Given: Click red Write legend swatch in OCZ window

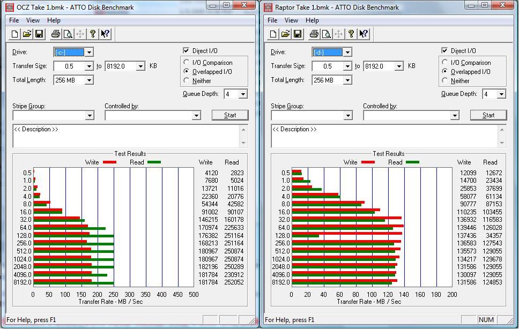Looking at the screenshot, I should point(109,162).
